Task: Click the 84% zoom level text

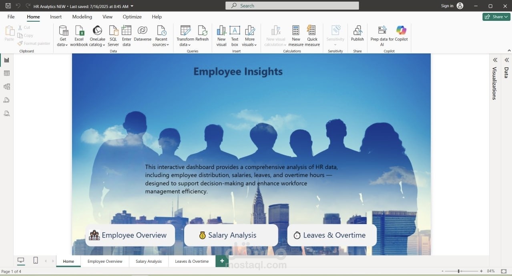Action: pos(491,271)
